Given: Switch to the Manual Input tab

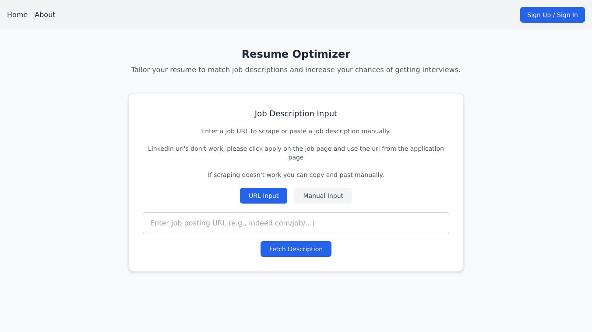Looking at the screenshot, I should (323, 196).
